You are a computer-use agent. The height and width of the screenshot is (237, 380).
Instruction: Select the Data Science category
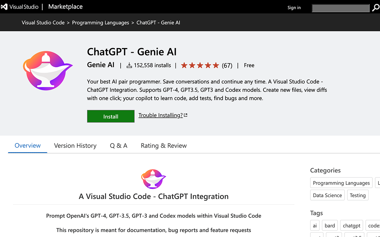click(x=327, y=195)
